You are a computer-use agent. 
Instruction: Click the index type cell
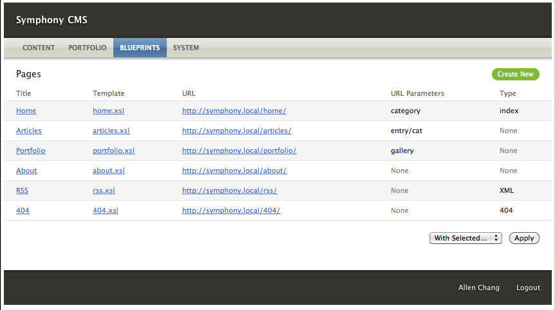pos(509,111)
